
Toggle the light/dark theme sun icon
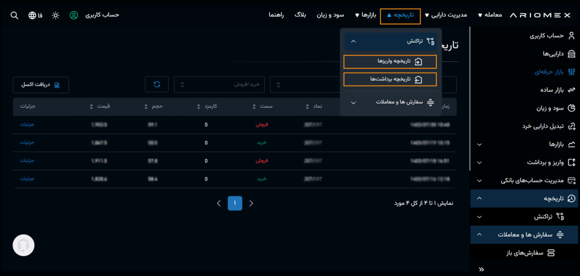click(x=56, y=15)
